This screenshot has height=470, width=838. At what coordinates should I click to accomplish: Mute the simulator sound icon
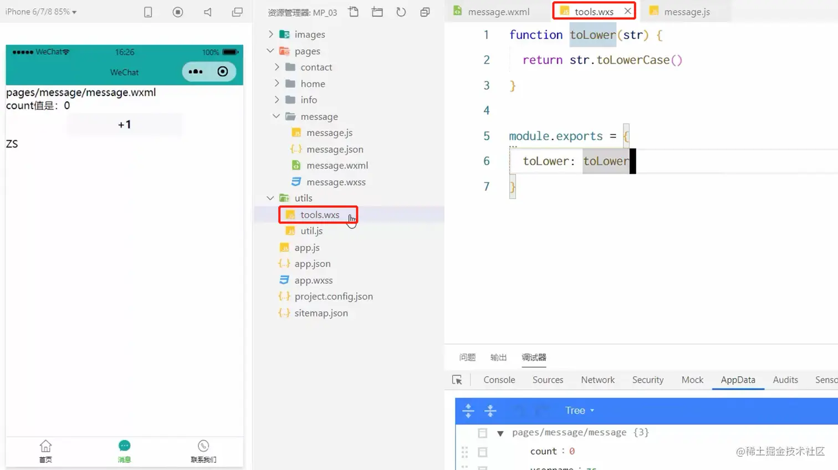click(x=208, y=12)
